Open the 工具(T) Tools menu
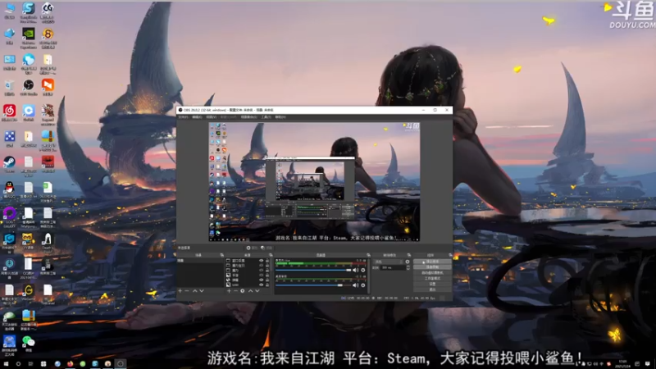This screenshot has height=369, width=656. point(266,117)
